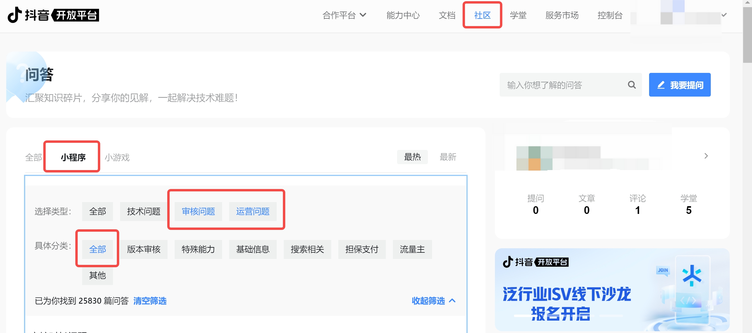Open the 控制台 navigation link
This screenshot has width=752, height=333.
point(610,15)
